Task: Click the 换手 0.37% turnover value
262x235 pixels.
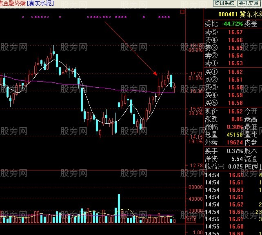Action: tap(235, 151)
